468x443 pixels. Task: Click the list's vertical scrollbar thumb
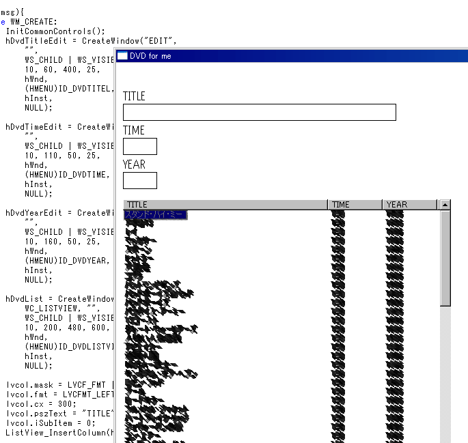[445, 259]
